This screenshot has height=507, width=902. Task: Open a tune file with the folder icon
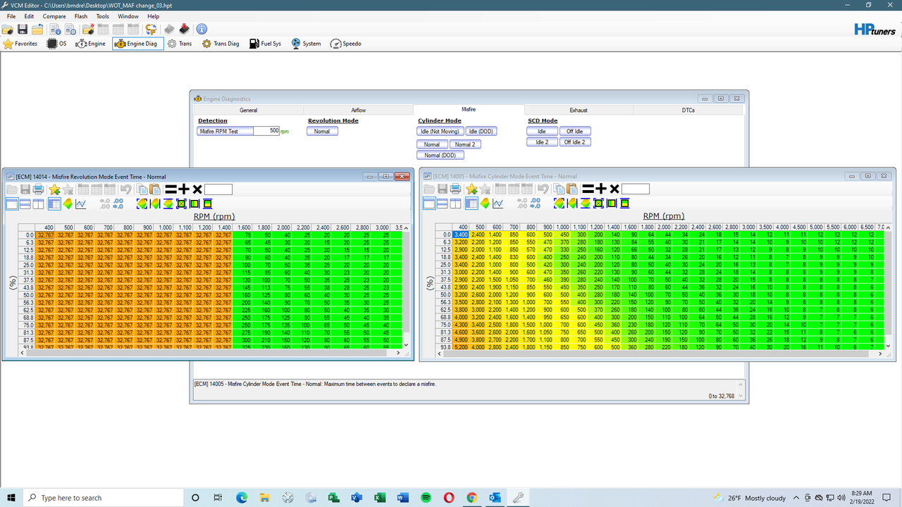[x=8, y=29]
